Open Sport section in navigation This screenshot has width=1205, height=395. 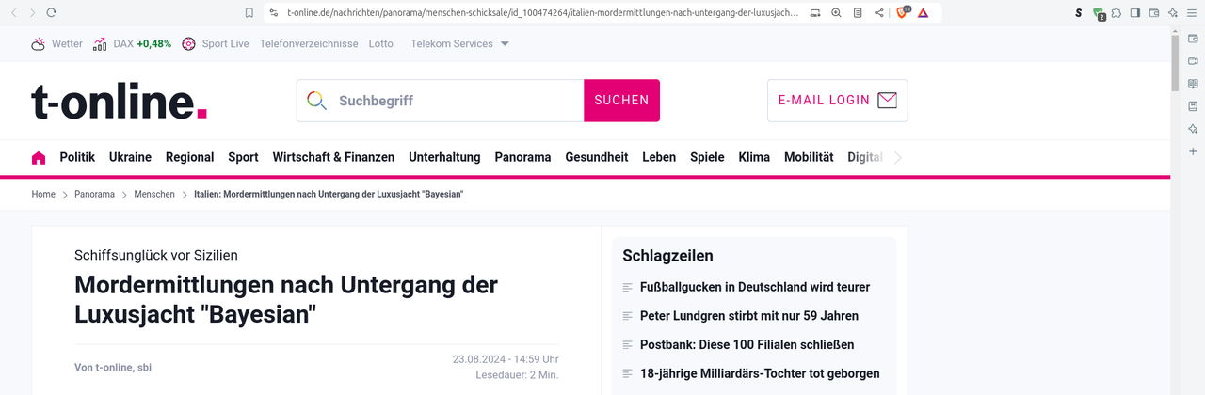tap(243, 157)
